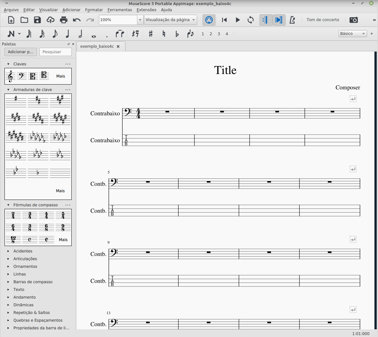This screenshot has height=337, width=378.
Task: Click Adicionar p... palettes button
Action: (x=20, y=52)
